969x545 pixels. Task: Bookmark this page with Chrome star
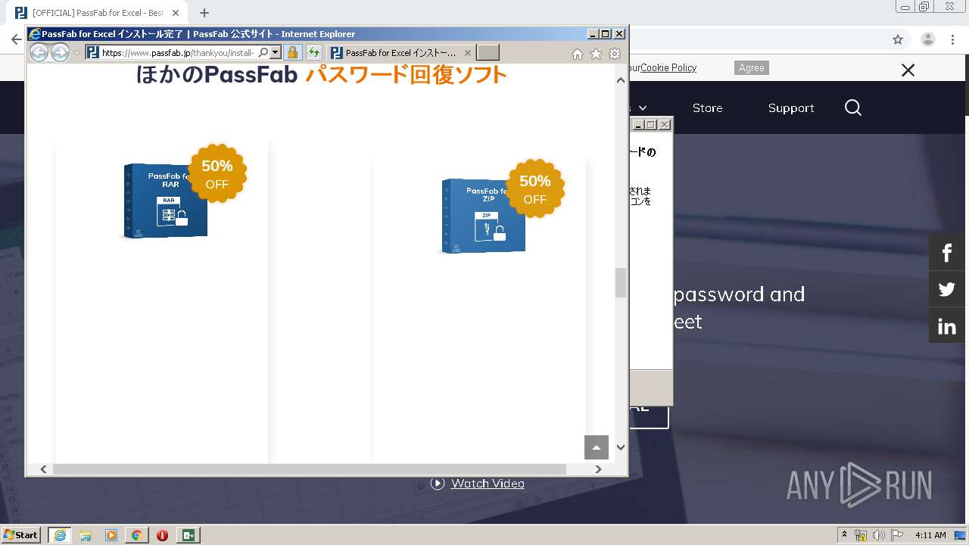click(x=898, y=39)
